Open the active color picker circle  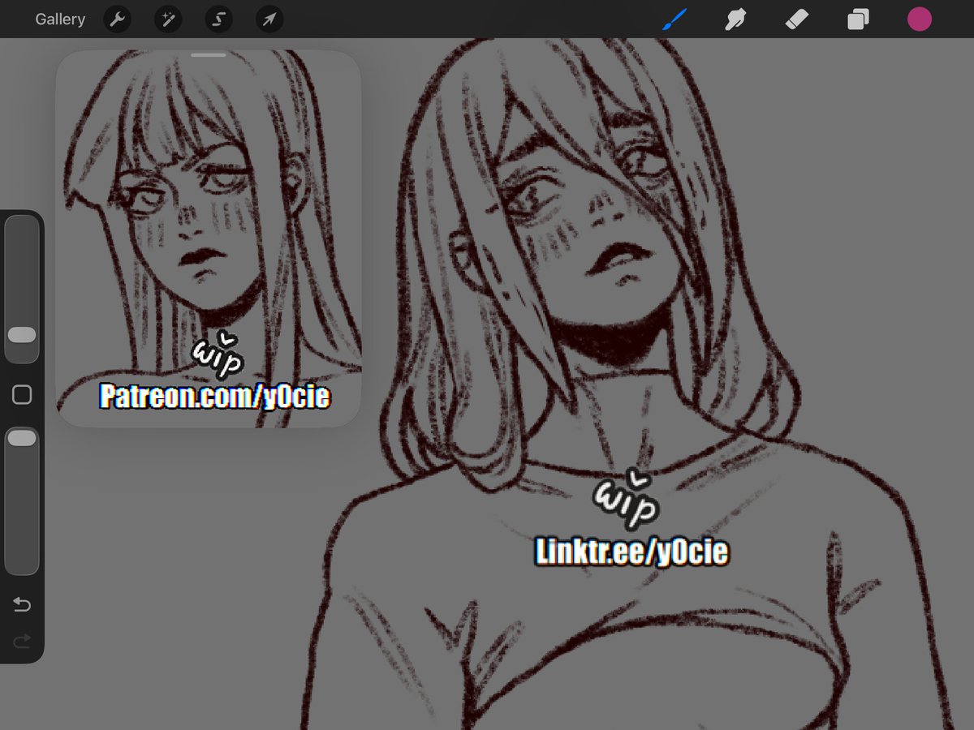point(920,19)
